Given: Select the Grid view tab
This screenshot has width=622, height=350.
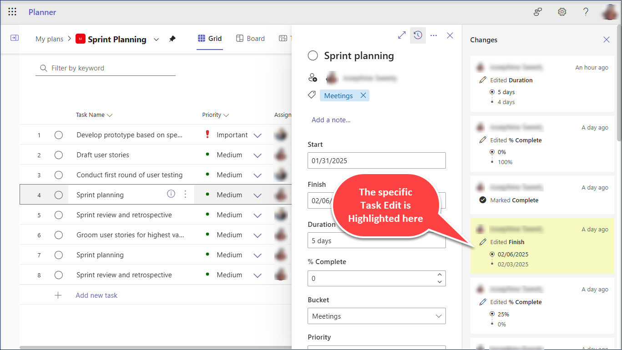Looking at the screenshot, I should 210,39.
